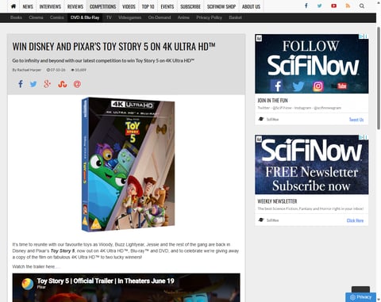Select Comics in the sub-navigation
381x302 pixels.
point(56,17)
